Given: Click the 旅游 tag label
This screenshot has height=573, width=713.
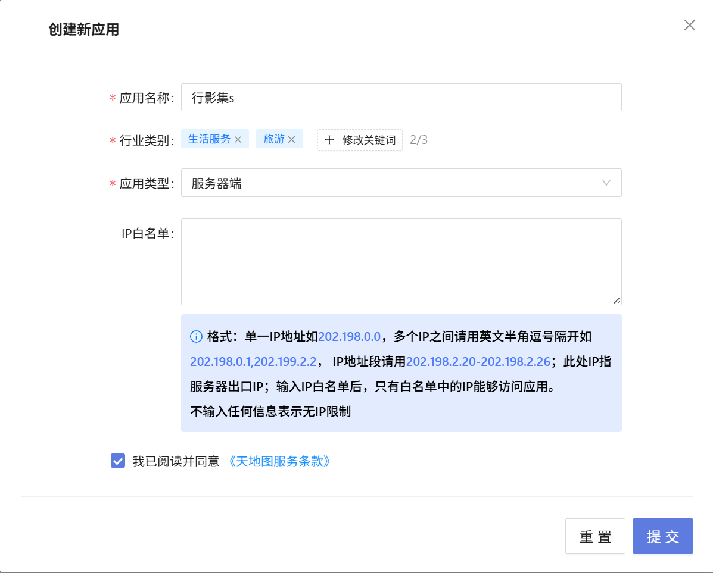Looking at the screenshot, I should point(274,139).
